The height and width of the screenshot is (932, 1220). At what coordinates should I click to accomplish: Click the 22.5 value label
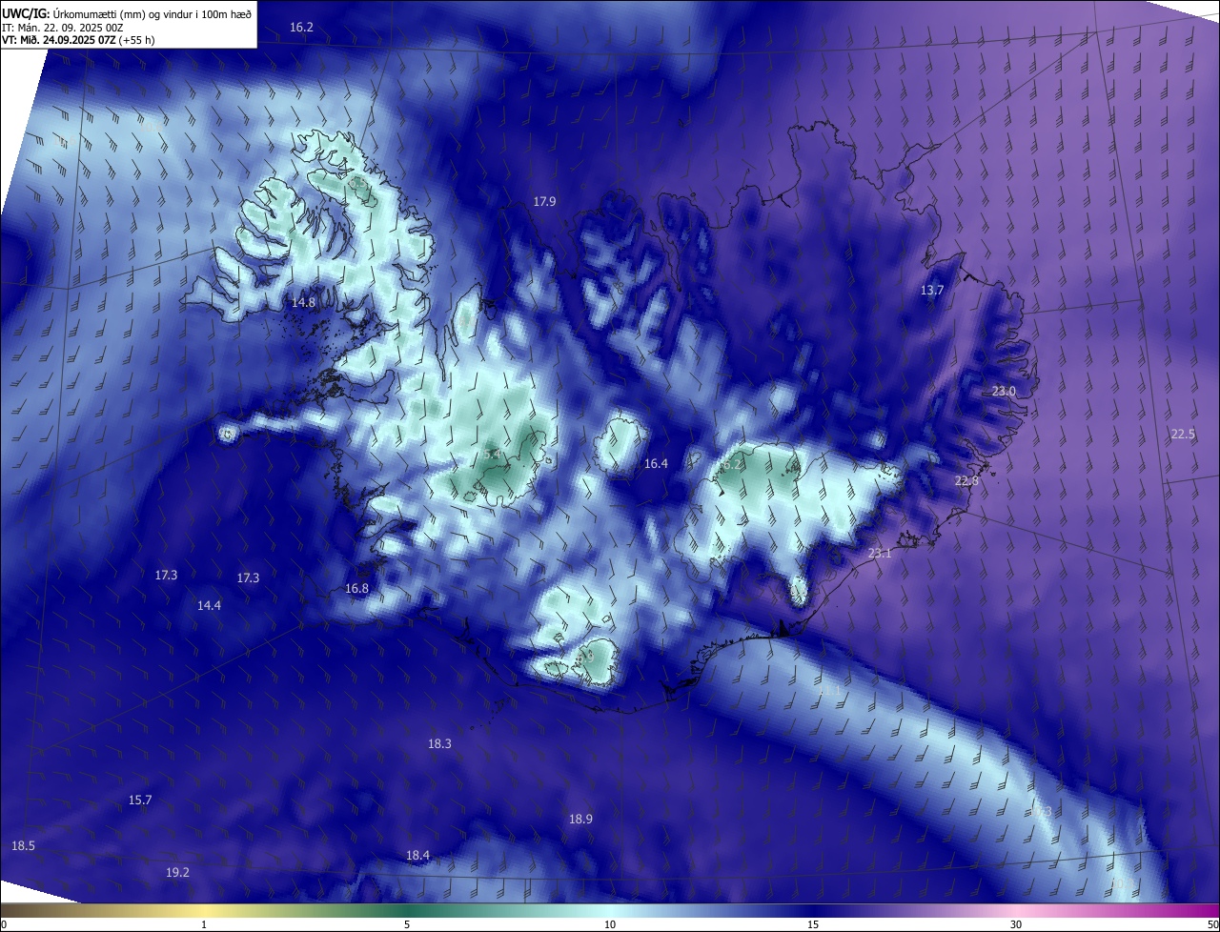pyautogui.click(x=1183, y=434)
